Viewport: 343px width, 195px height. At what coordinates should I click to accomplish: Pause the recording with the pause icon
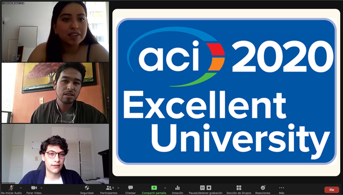click(202, 188)
